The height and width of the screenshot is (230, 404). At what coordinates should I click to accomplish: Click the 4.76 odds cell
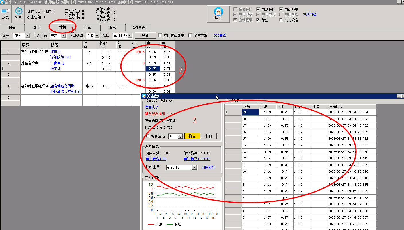[x=153, y=52]
